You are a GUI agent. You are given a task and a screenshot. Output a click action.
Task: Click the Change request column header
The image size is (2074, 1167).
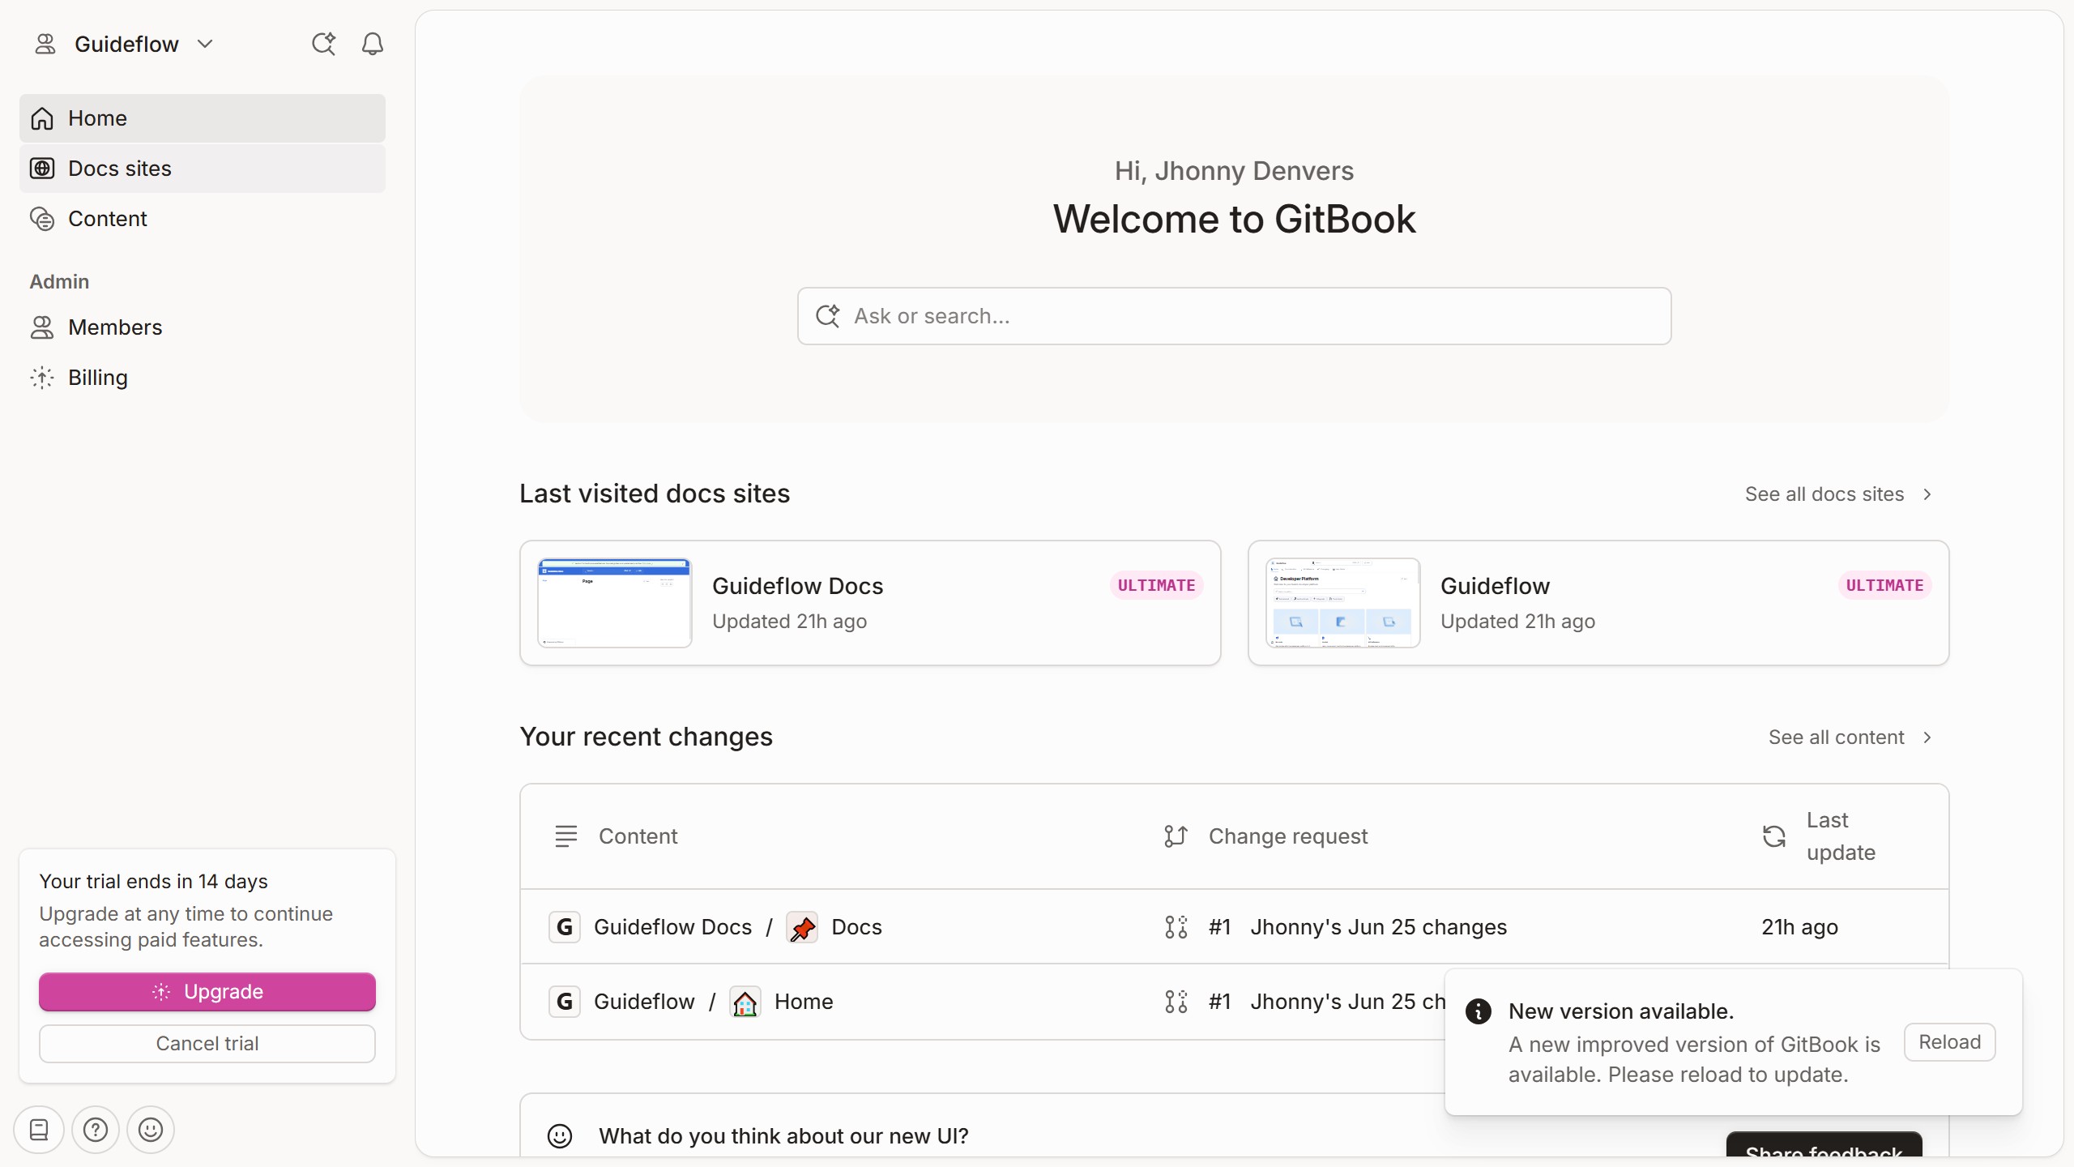point(1288,836)
